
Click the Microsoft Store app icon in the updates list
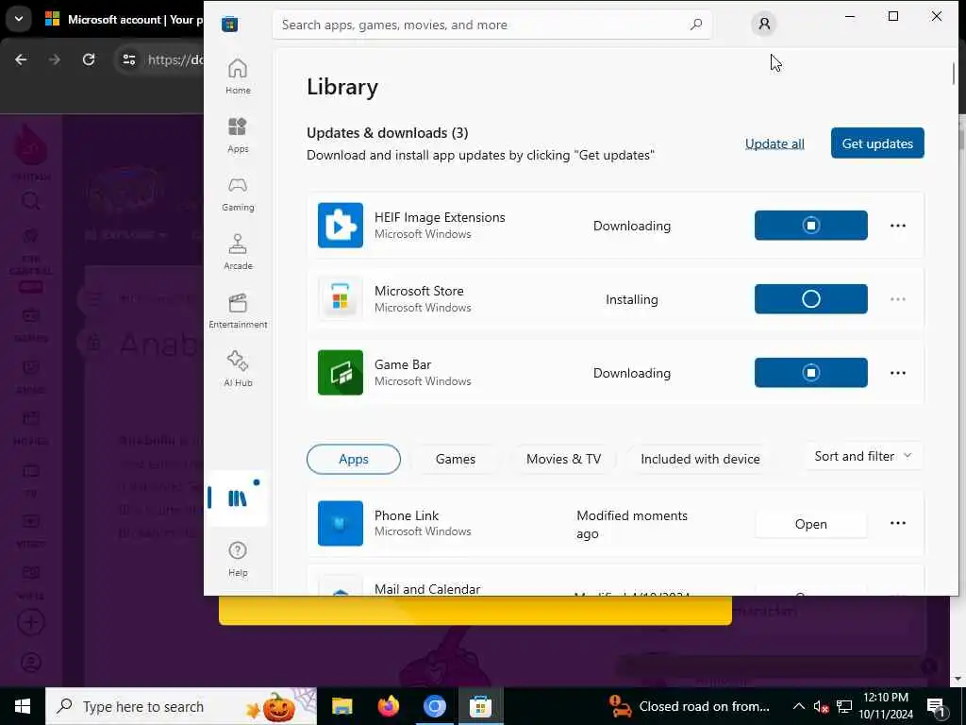pyautogui.click(x=340, y=299)
